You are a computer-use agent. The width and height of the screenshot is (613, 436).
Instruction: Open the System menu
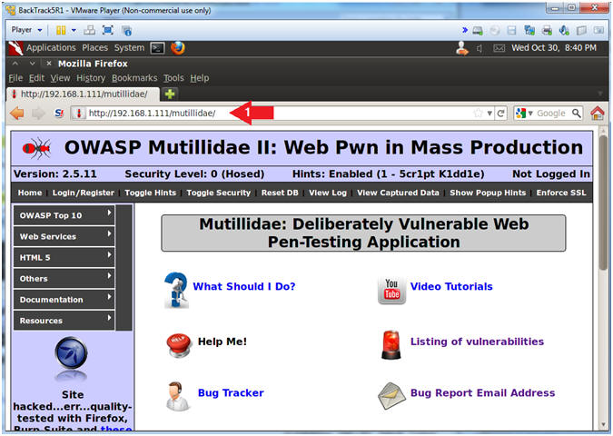click(129, 48)
